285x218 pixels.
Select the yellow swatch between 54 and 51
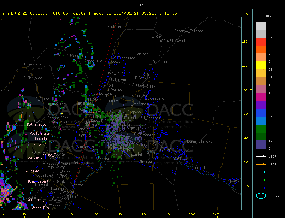(261, 65)
